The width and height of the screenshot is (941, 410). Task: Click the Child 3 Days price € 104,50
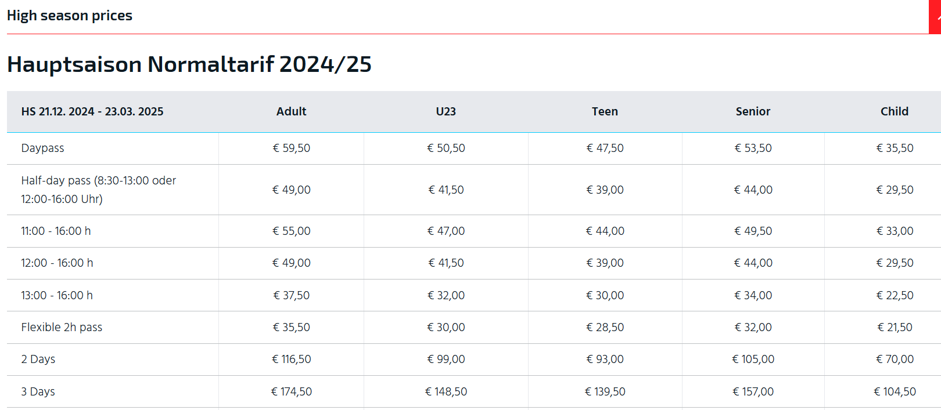[x=895, y=391]
